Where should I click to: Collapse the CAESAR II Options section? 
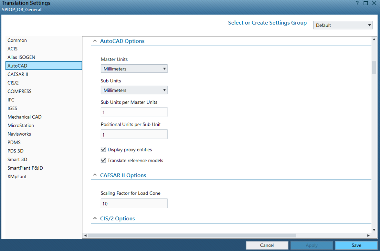[95, 175]
